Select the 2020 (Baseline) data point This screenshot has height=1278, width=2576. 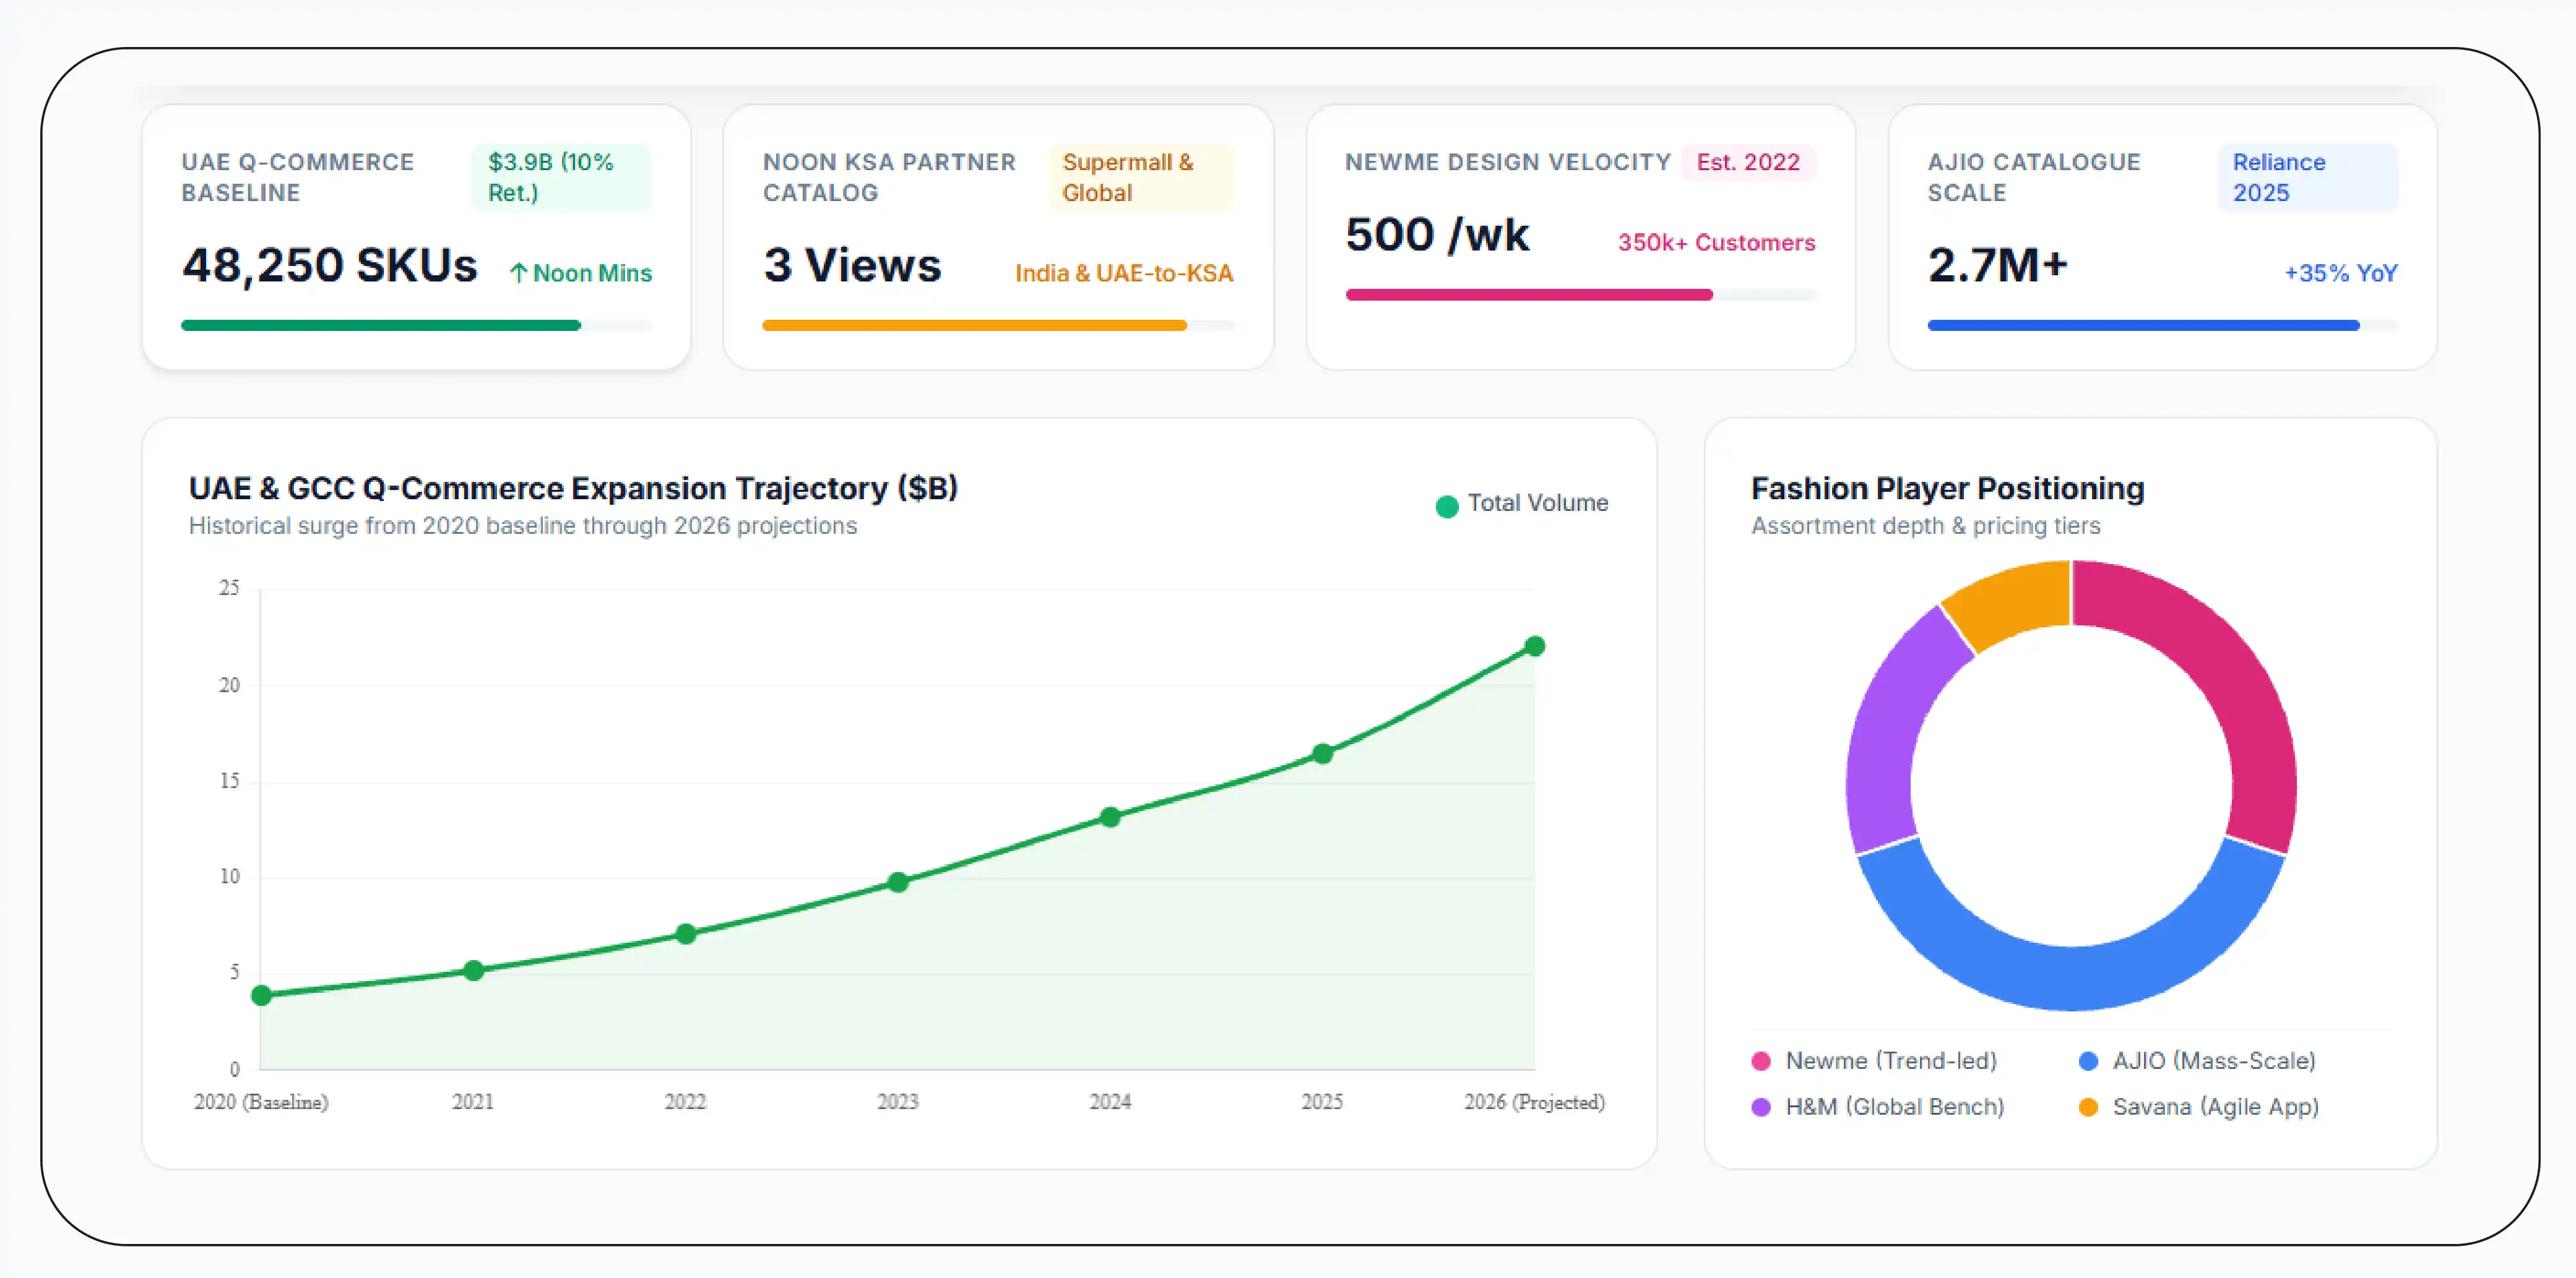tap(261, 995)
